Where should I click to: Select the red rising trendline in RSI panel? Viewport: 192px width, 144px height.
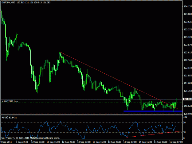click(x=155, y=134)
